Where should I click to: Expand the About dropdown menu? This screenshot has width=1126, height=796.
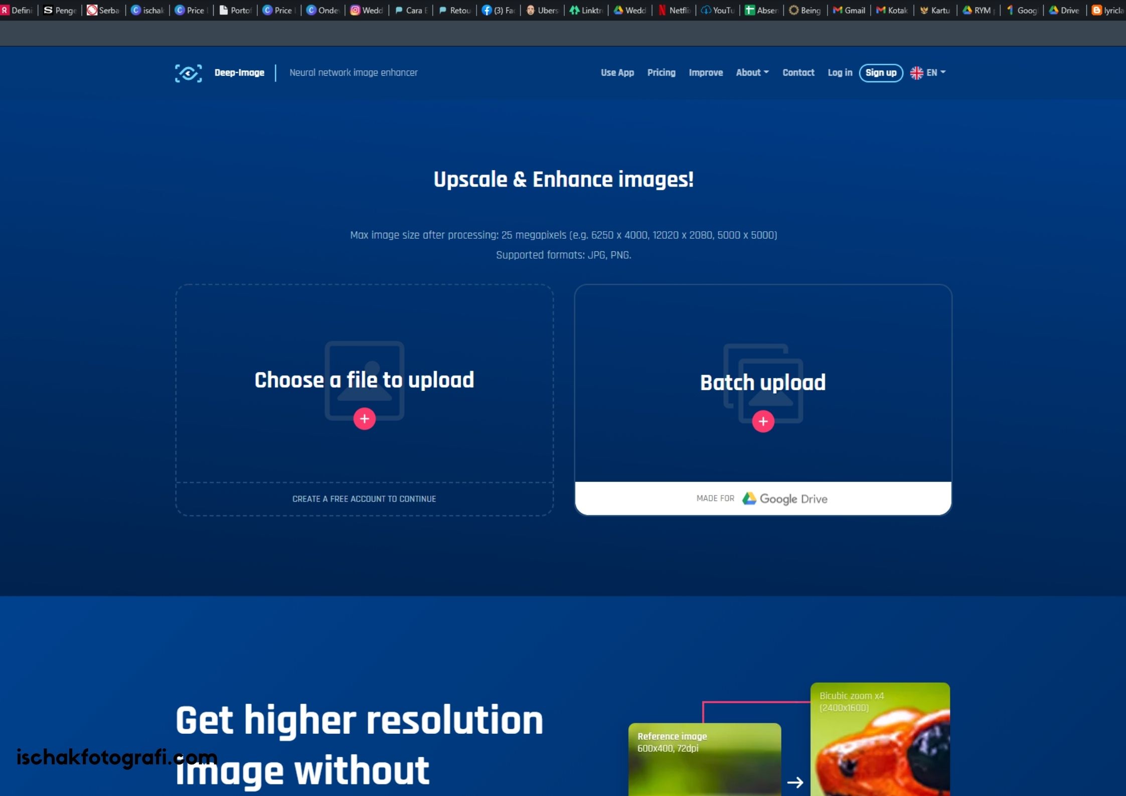750,72
